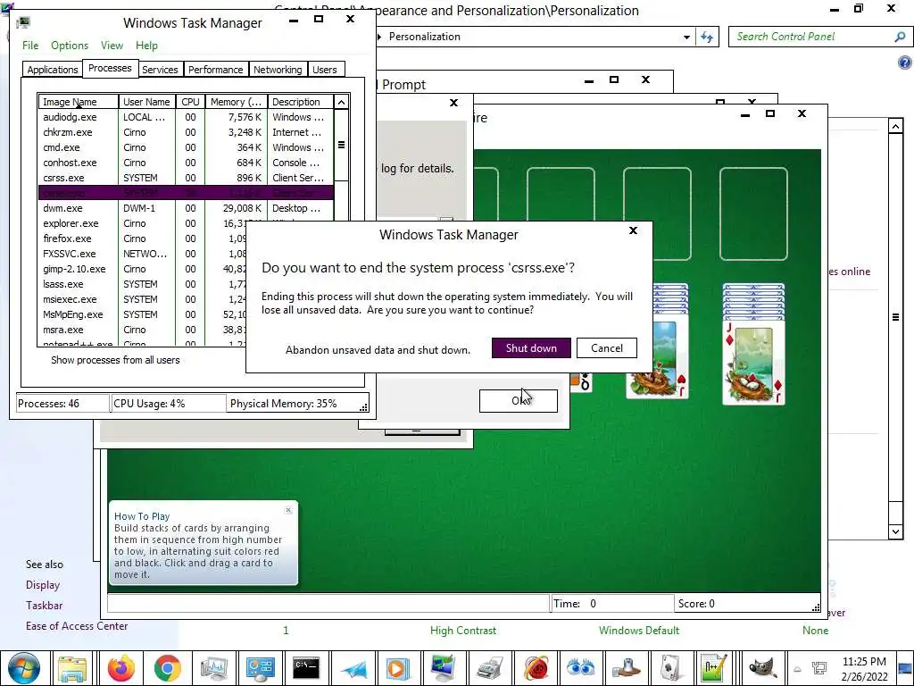Open the Personalization address bar dropdown
This screenshot has width=914, height=686.
[x=686, y=37]
